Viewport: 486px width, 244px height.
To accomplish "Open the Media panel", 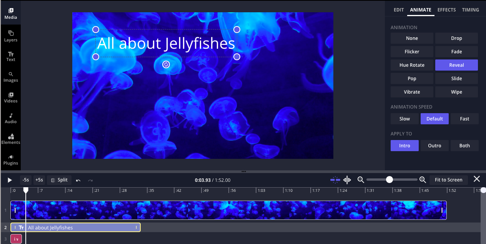I will click(10, 12).
